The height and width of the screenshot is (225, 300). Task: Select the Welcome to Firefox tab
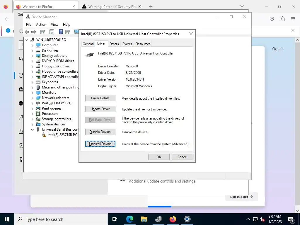pos(46,7)
